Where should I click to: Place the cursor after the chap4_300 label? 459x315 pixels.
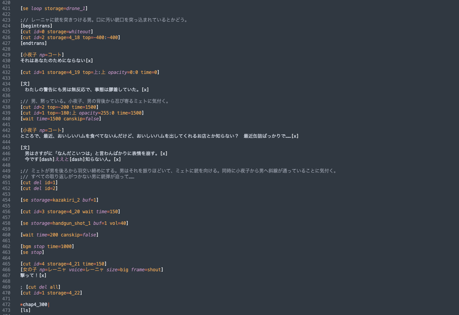pos(48,305)
